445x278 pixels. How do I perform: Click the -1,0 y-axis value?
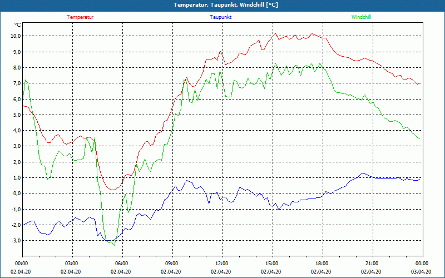point(16,209)
